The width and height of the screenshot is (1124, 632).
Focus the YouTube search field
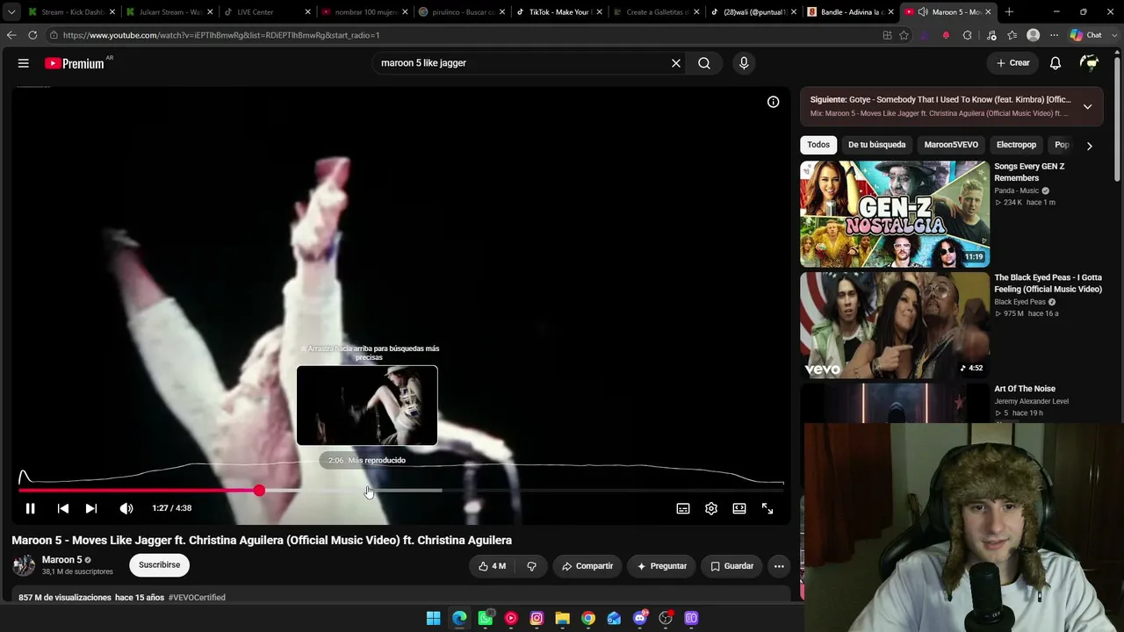pyautogui.click(x=522, y=63)
